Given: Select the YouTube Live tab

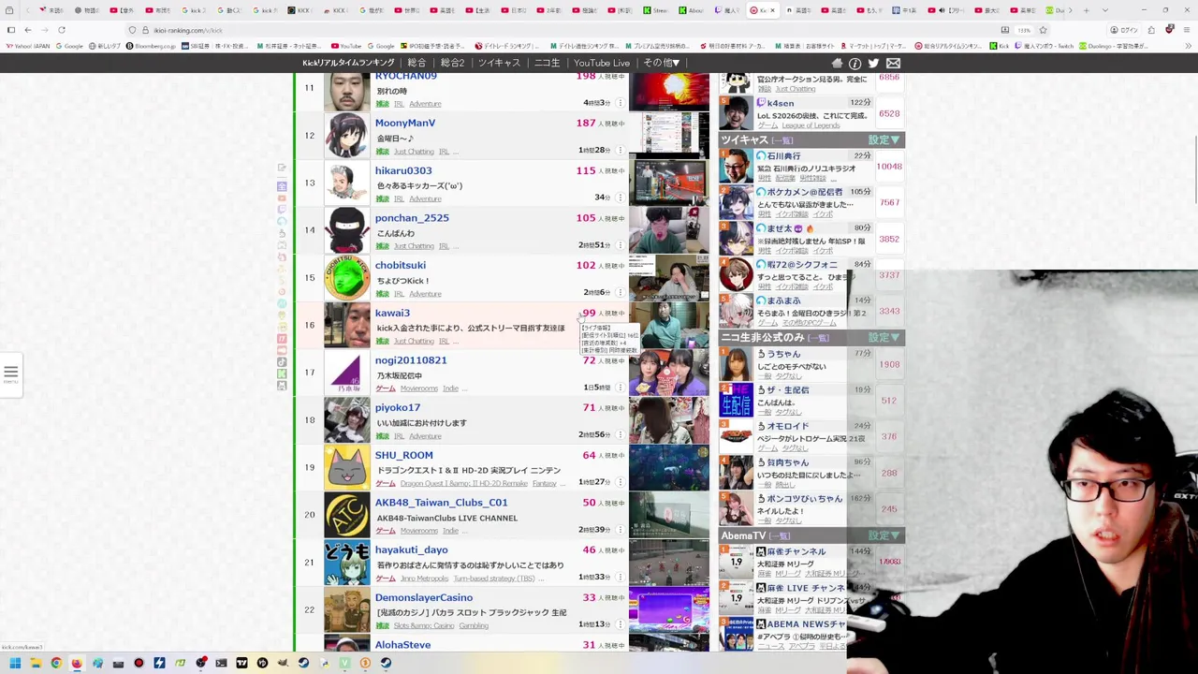Looking at the screenshot, I should (602, 63).
